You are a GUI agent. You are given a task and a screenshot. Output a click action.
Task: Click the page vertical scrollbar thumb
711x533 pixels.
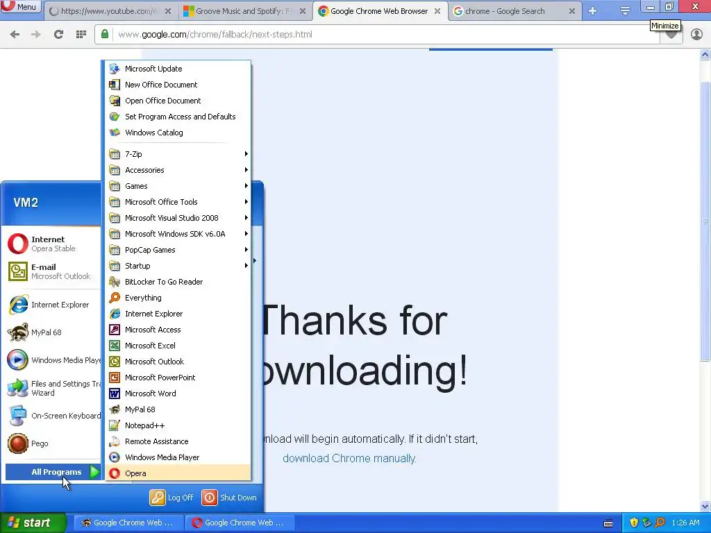[x=705, y=221]
